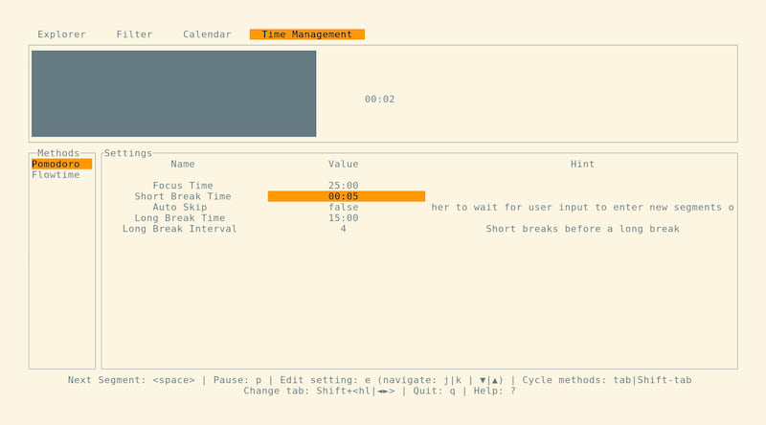Image resolution: width=766 pixels, height=425 pixels.
Task: Switch to the Explorer tab
Action: click(x=61, y=34)
